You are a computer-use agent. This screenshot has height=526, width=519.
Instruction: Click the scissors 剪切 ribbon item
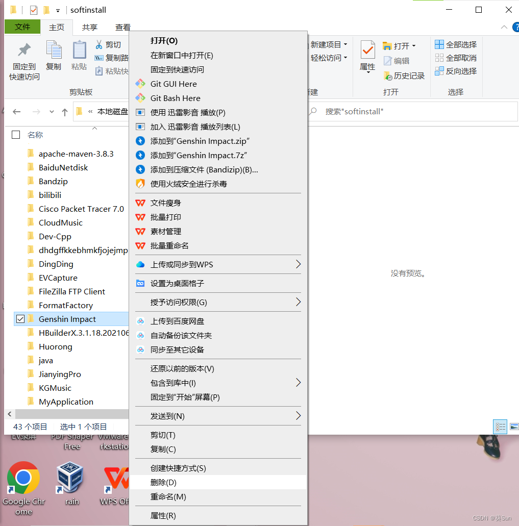point(108,44)
